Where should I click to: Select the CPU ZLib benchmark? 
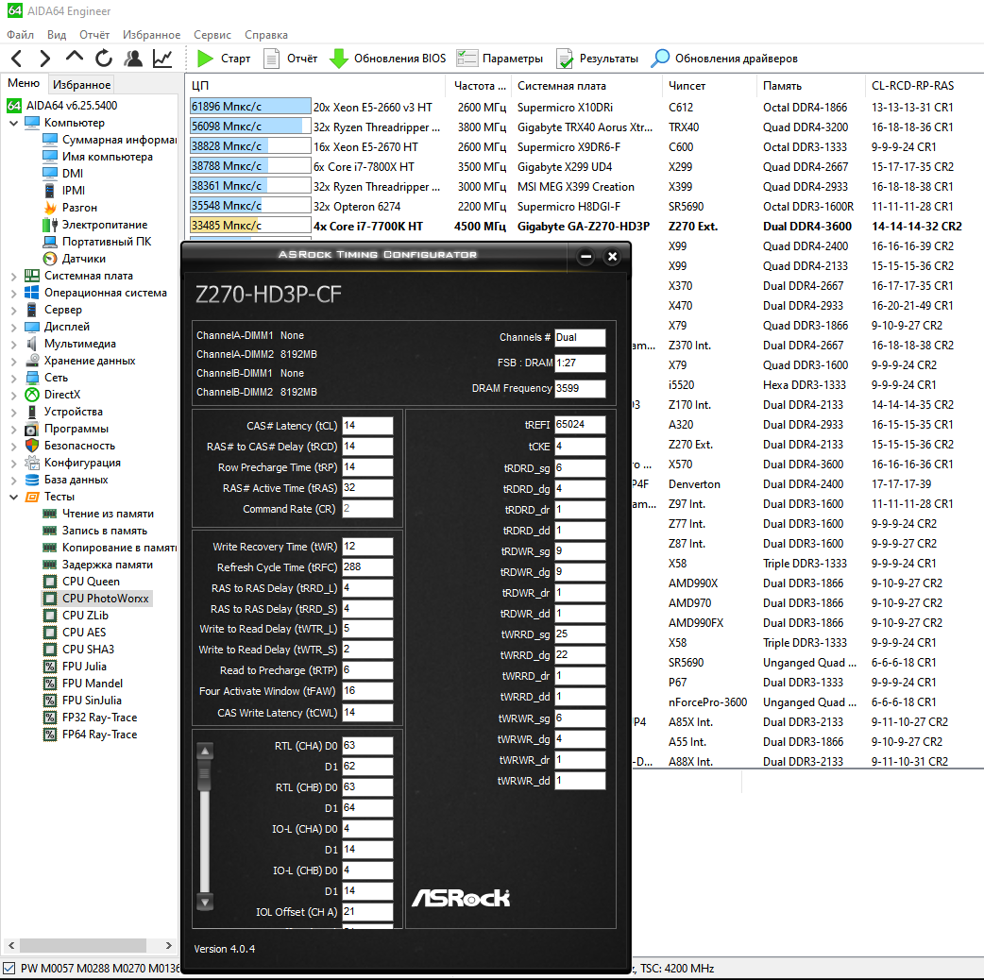[x=76, y=616]
